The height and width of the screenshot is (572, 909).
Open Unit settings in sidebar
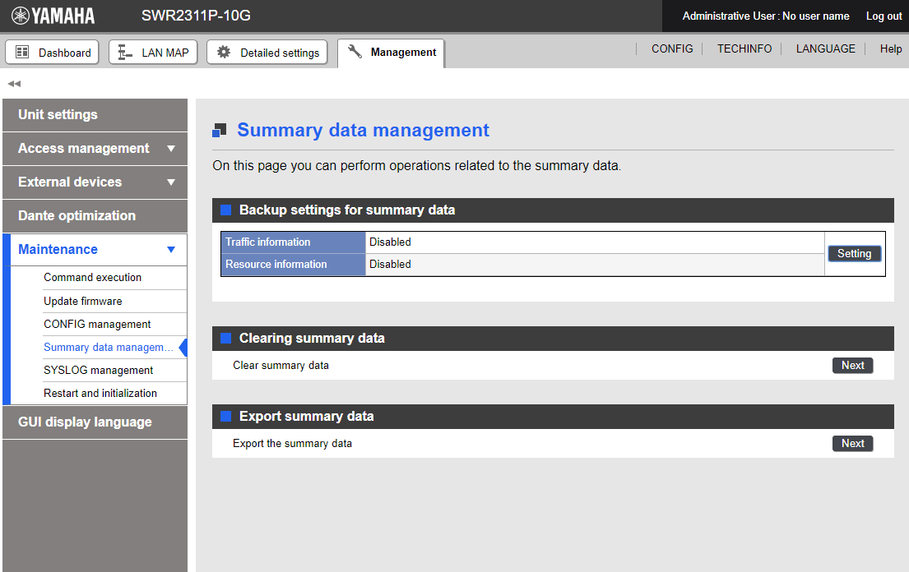point(58,115)
